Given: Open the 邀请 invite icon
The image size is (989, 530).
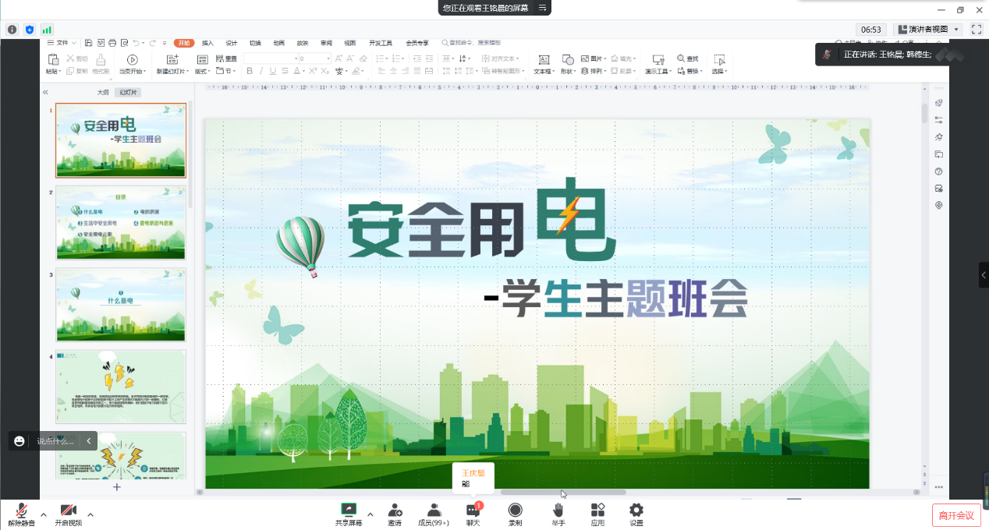Looking at the screenshot, I should pos(395,511).
